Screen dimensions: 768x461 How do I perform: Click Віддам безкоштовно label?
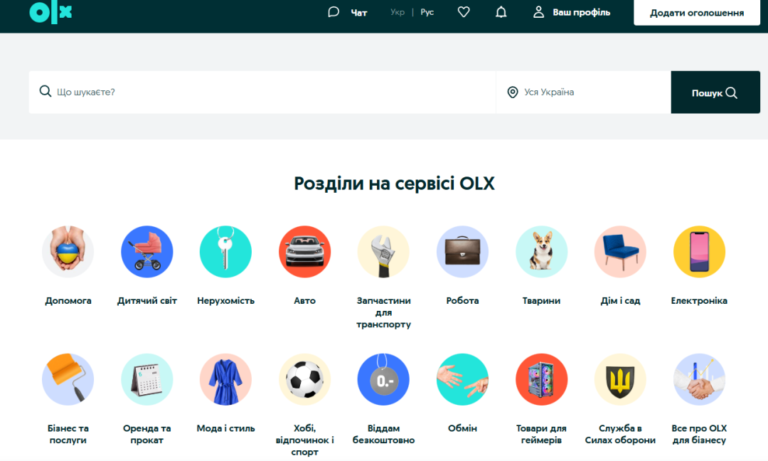(x=383, y=434)
